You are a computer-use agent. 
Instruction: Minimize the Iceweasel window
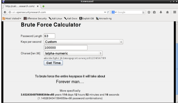pos(171,1)
